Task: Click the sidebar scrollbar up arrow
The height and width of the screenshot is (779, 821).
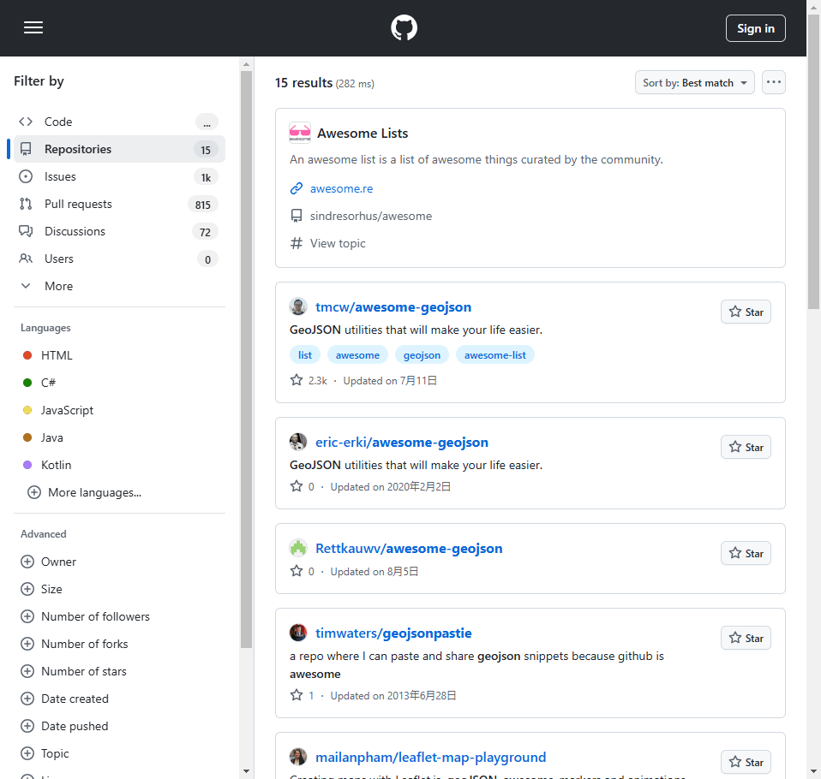Action: click(x=246, y=64)
